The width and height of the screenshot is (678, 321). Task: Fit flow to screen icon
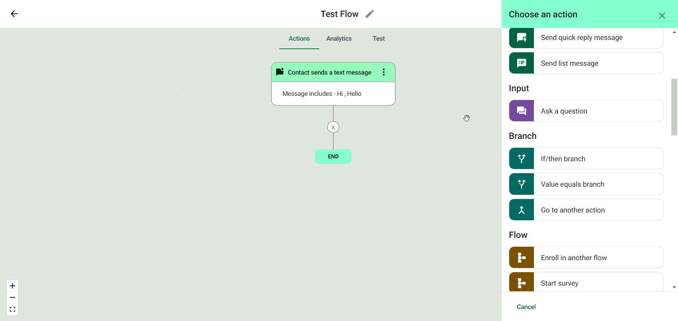tap(12, 310)
